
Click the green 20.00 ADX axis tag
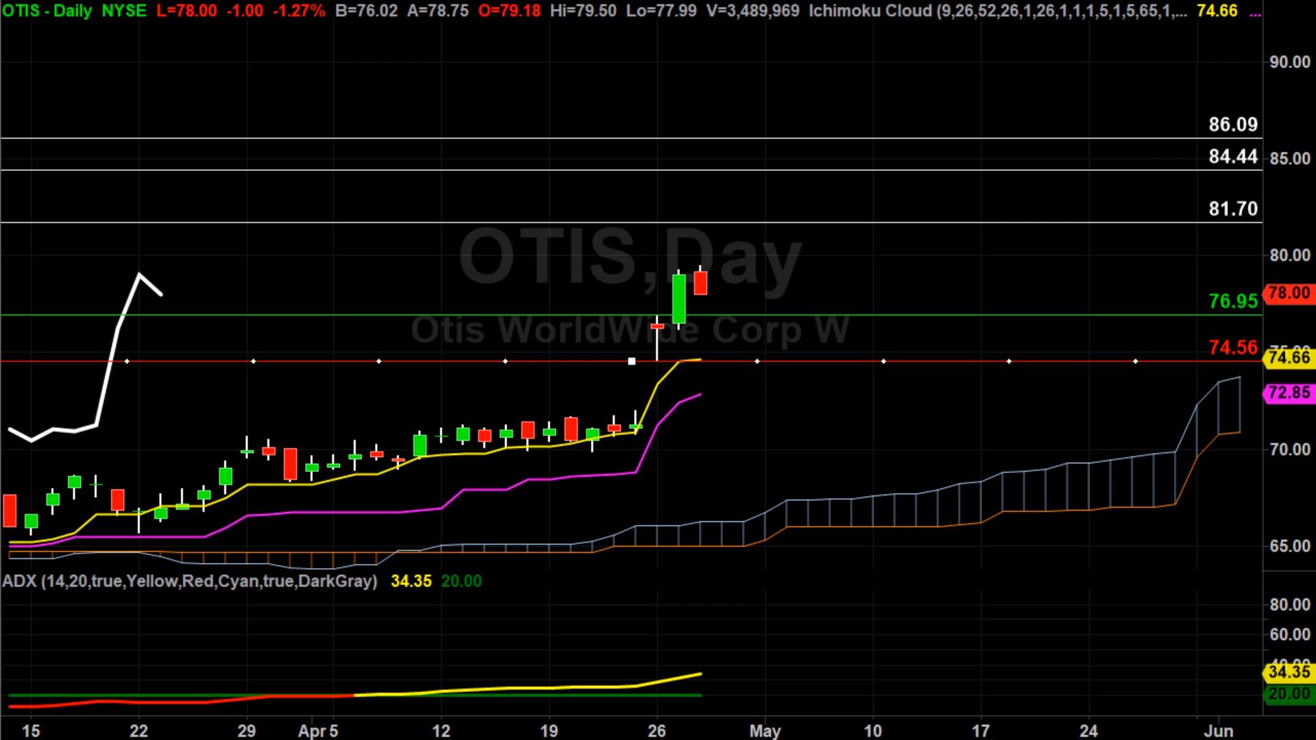pyautogui.click(x=1289, y=694)
